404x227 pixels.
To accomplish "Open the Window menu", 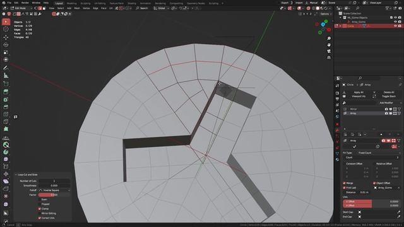I will click(36, 3).
